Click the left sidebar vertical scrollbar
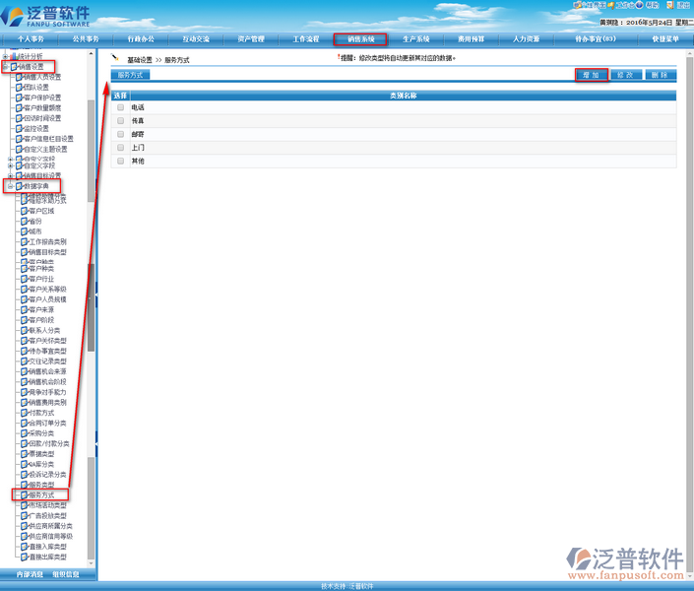Image resolution: width=694 pixels, height=591 pixels. click(91, 295)
